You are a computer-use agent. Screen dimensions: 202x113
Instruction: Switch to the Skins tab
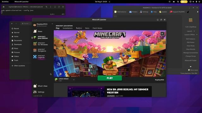click(x=87, y=28)
